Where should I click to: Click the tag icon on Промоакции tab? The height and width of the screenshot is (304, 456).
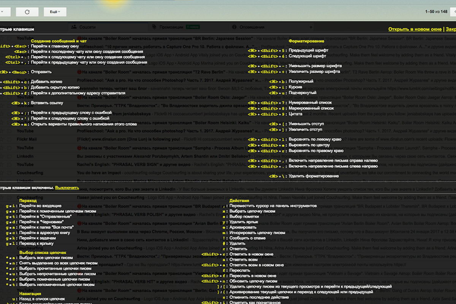[x=154, y=27]
